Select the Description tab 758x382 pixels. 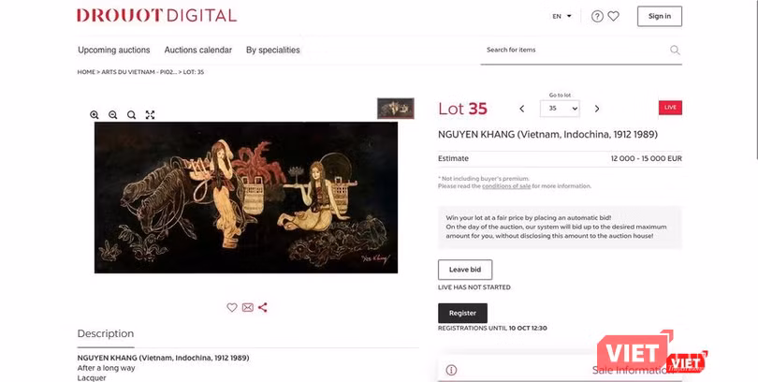(106, 333)
